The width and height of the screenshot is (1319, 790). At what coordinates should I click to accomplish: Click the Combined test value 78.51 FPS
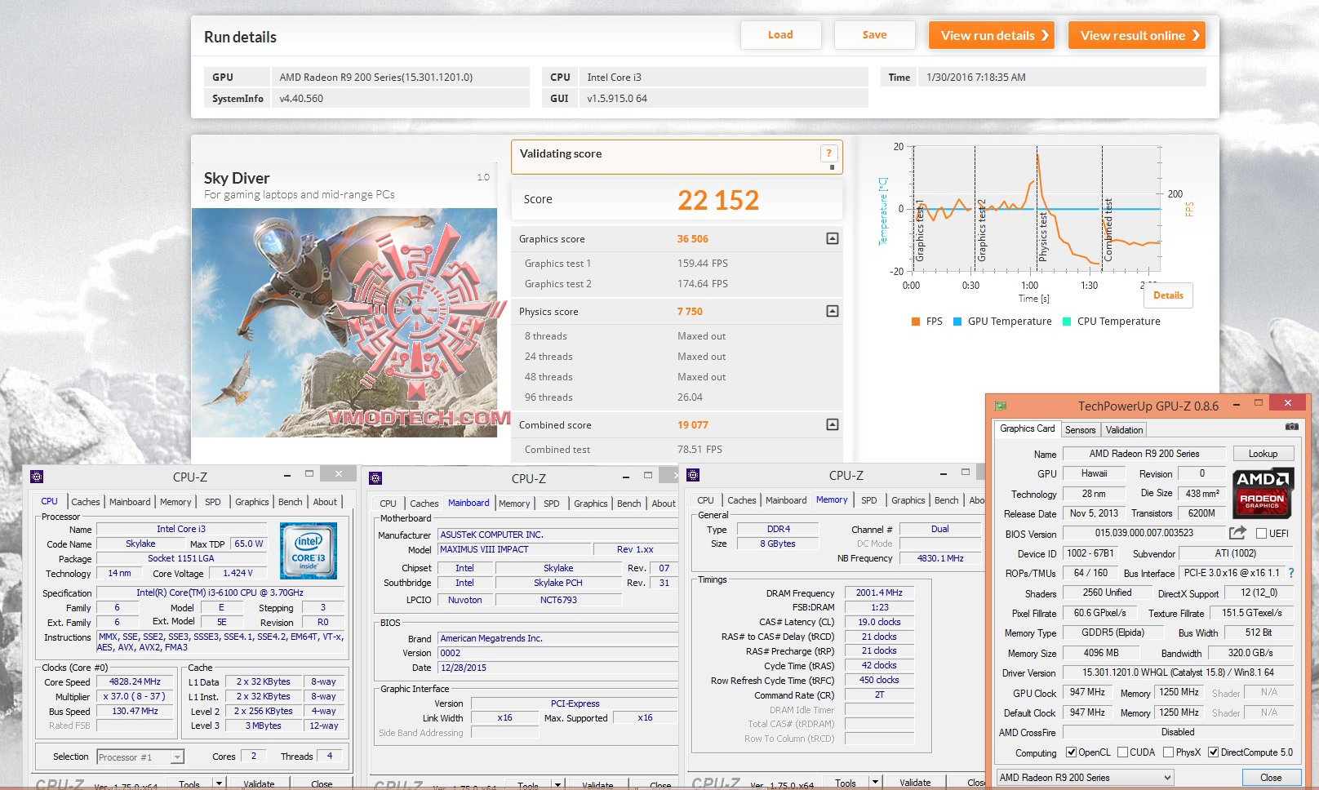point(699,449)
